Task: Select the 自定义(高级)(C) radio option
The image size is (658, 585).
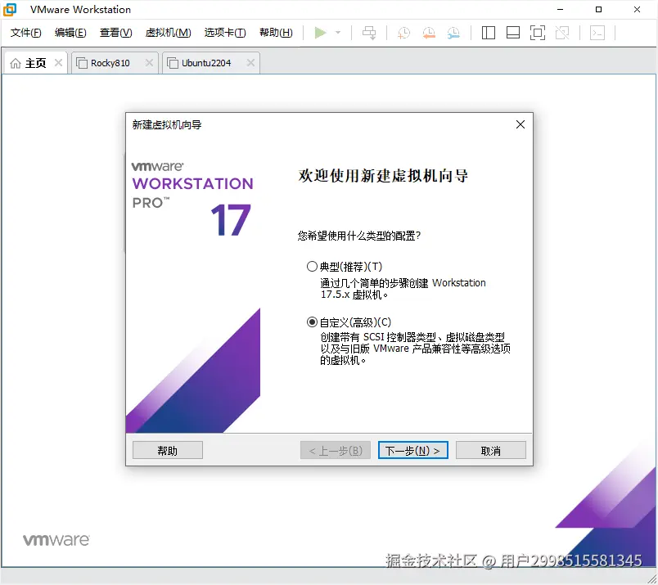Action: coord(312,322)
